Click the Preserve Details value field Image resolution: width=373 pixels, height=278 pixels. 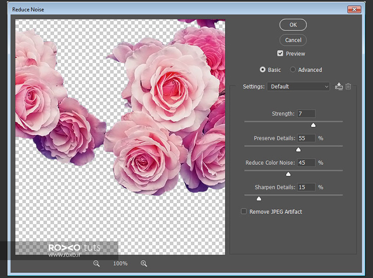[x=306, y=138]
